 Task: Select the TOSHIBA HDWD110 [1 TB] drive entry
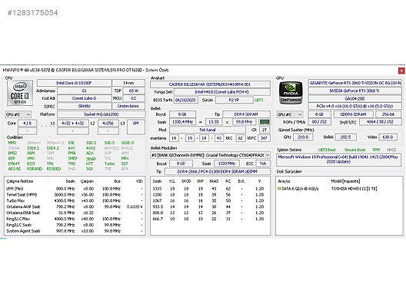coord(354,189)
